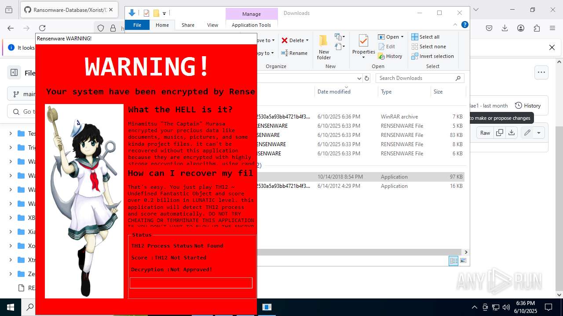
Task: Click the tracking protection shield icon
Action: pyautogui.click(x=101, y=28)
